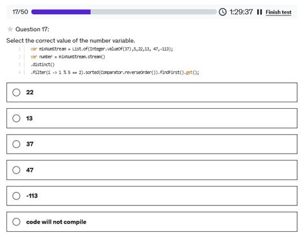Click the answer text 'code will not compile'
This screenshot has height=250, width=307.
[x=56, y=222]
